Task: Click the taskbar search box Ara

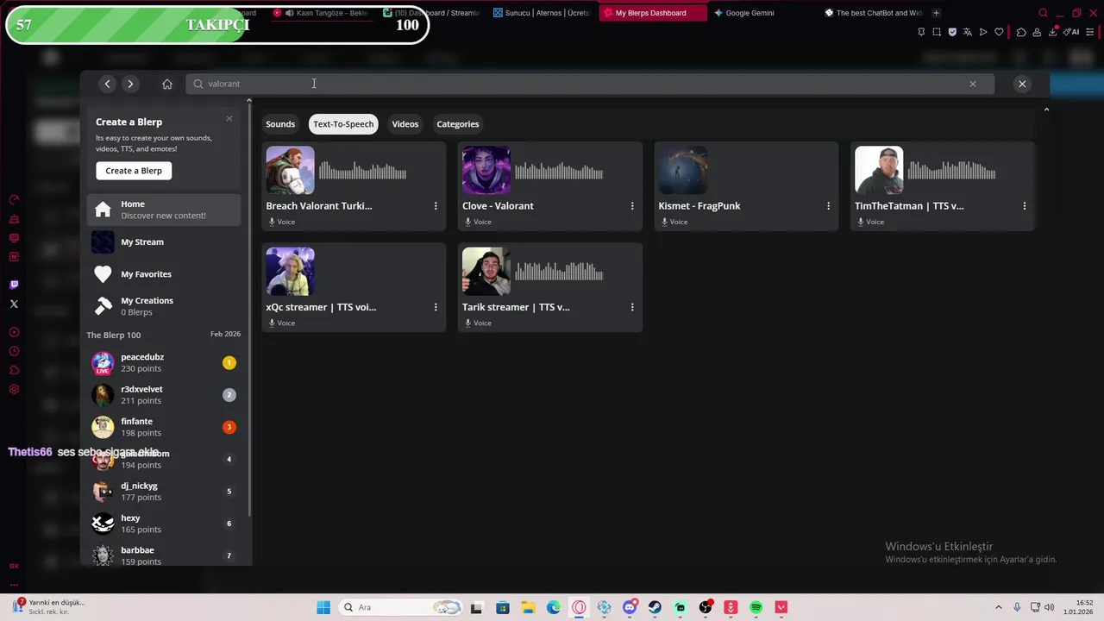Action: tap(400, 607)
